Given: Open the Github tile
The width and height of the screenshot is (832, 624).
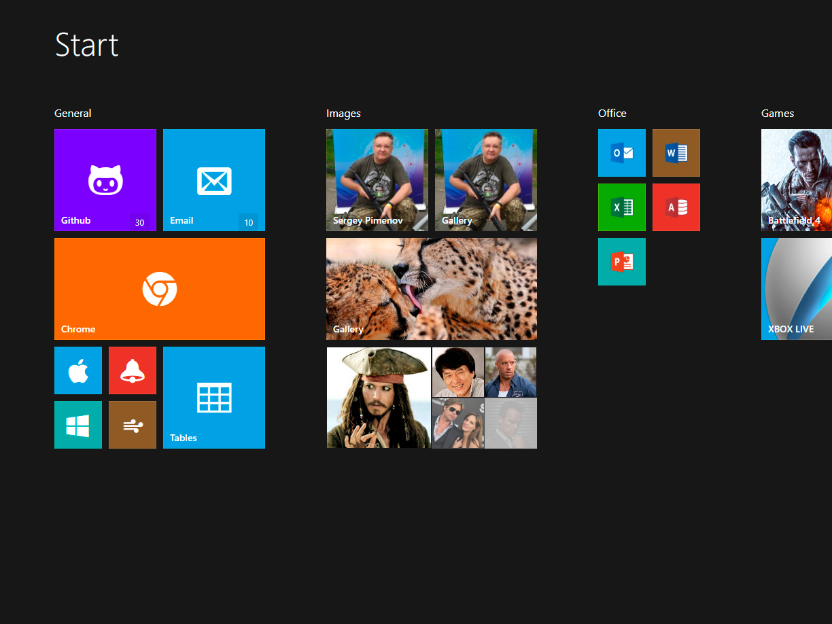Looking at the screenshot, I should 105,180.
